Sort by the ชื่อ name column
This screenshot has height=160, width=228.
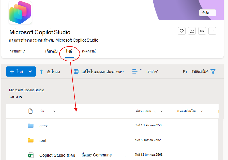[42, 111]
